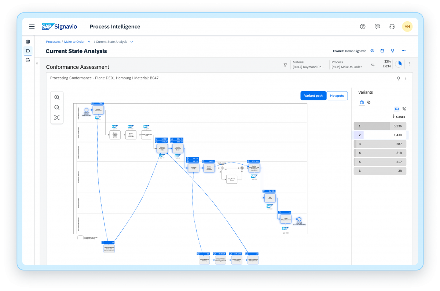The width and height of the screenshot is (440, 291).
Task: Click the Processes breadcrumb link
Action: coord(53,41)
